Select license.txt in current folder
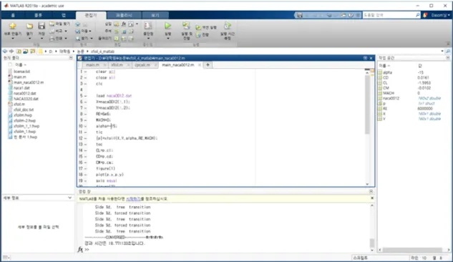 tap(21, 72)
